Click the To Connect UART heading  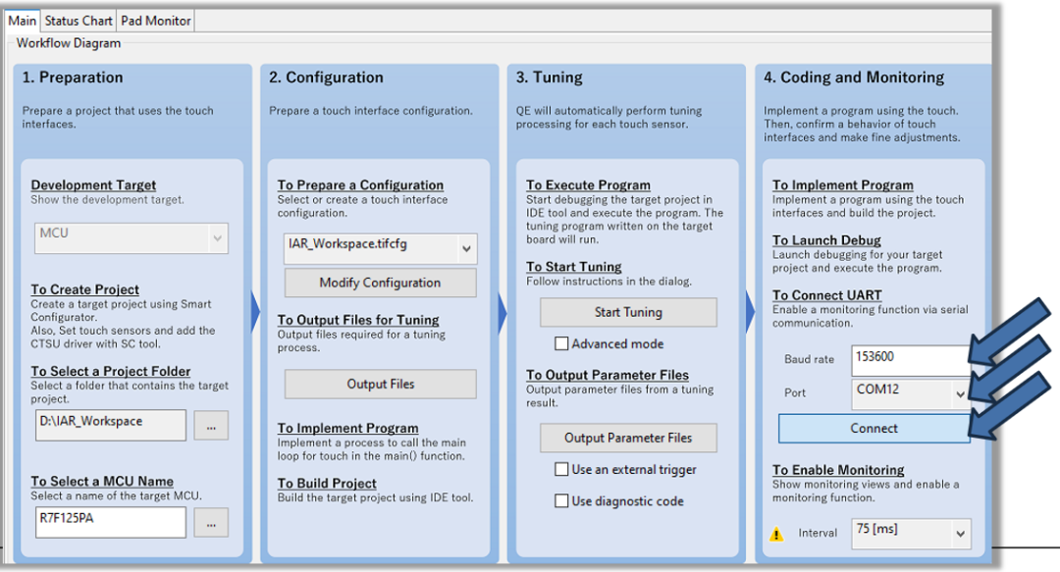[x=826, y=295]
